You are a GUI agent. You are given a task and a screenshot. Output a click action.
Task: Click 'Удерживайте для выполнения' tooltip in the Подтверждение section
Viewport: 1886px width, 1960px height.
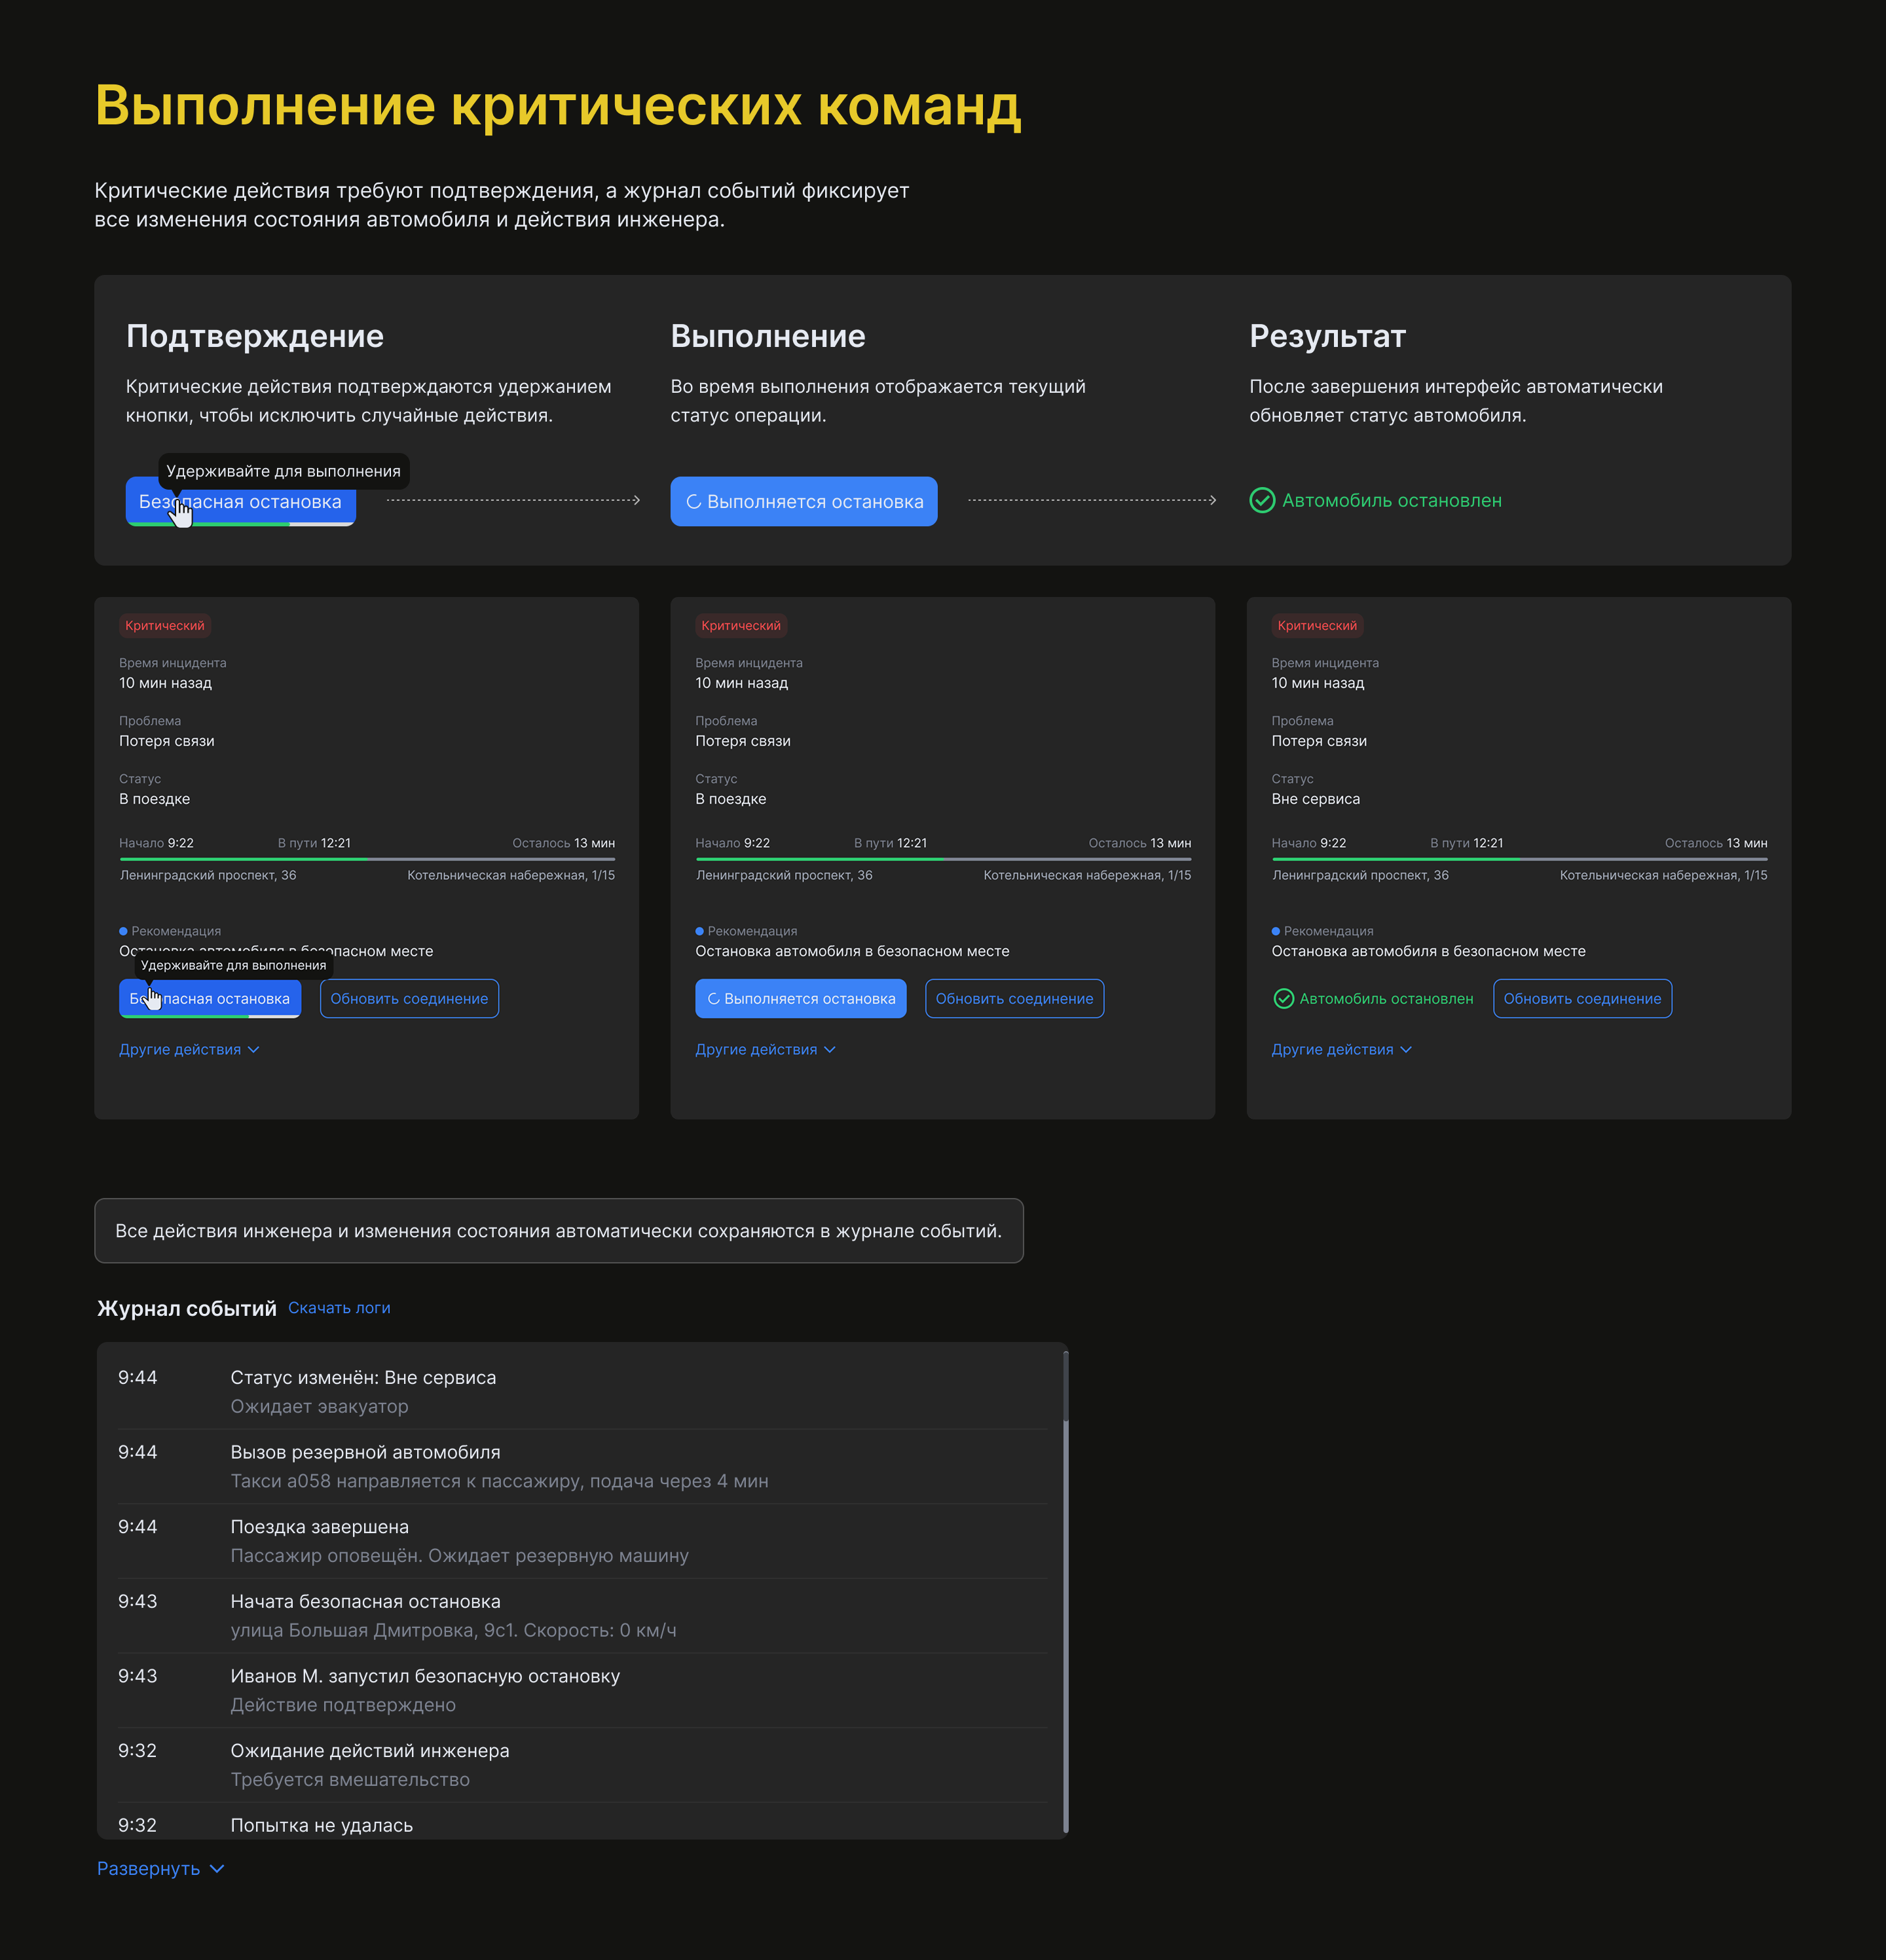coord(283,471)
